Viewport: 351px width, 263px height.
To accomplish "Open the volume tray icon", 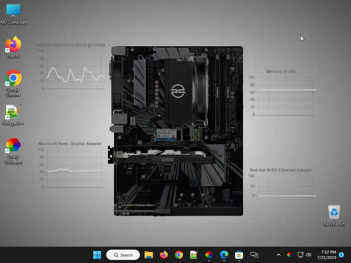I will 308,255.
